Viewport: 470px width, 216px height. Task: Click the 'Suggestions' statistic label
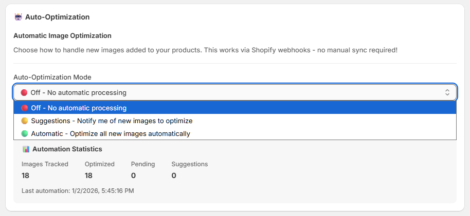pyautogui.click(x=189, y=164)
